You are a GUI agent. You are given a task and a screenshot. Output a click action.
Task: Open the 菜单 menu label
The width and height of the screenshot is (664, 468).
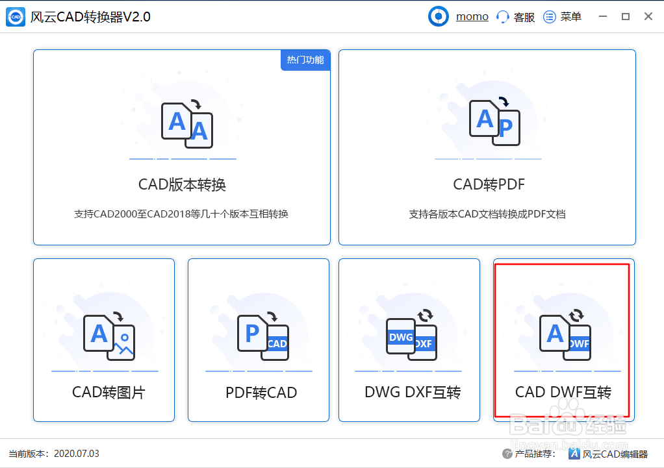(571, 17)
